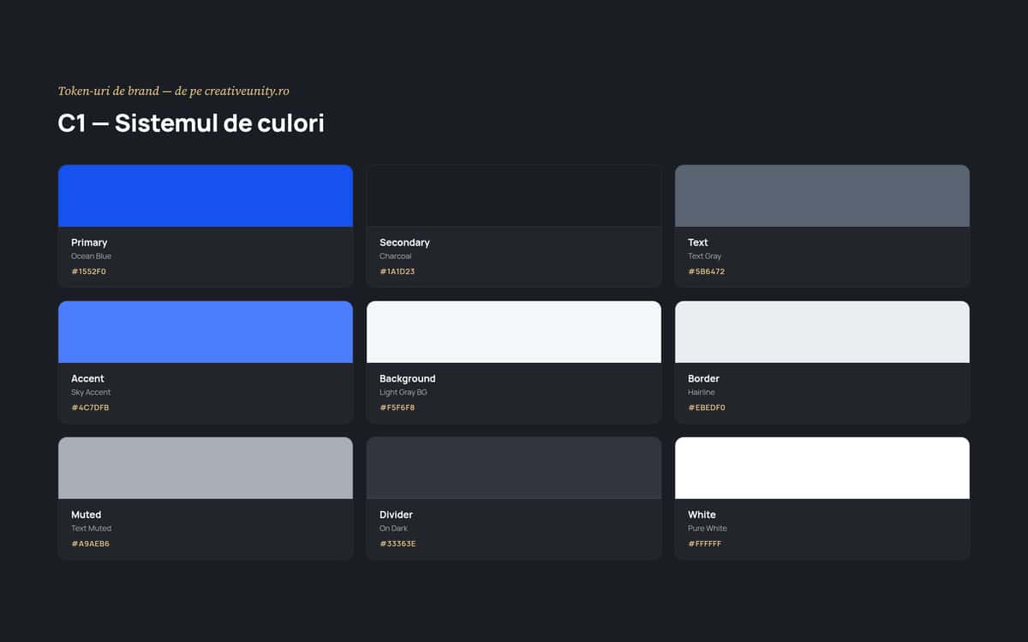Click the Primary Ocean Blue color swatch
Viewport: 1028px width, 642px height.
pos(206,196)
